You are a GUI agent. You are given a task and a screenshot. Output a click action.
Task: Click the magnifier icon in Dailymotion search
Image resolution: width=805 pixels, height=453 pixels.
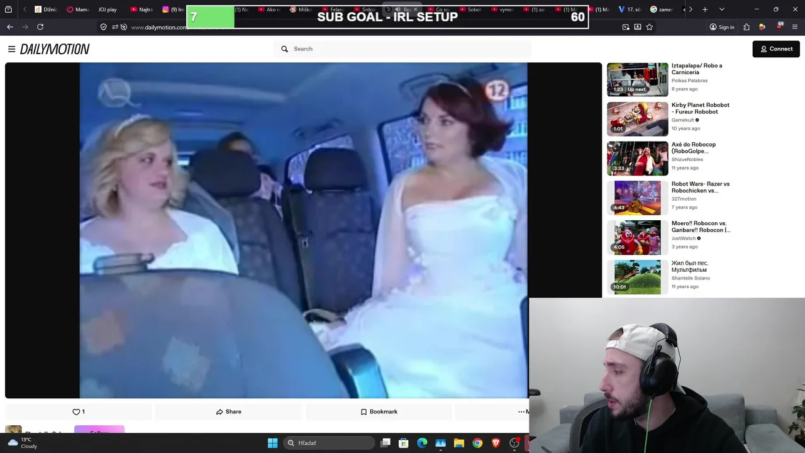click(x=284, y=49)
